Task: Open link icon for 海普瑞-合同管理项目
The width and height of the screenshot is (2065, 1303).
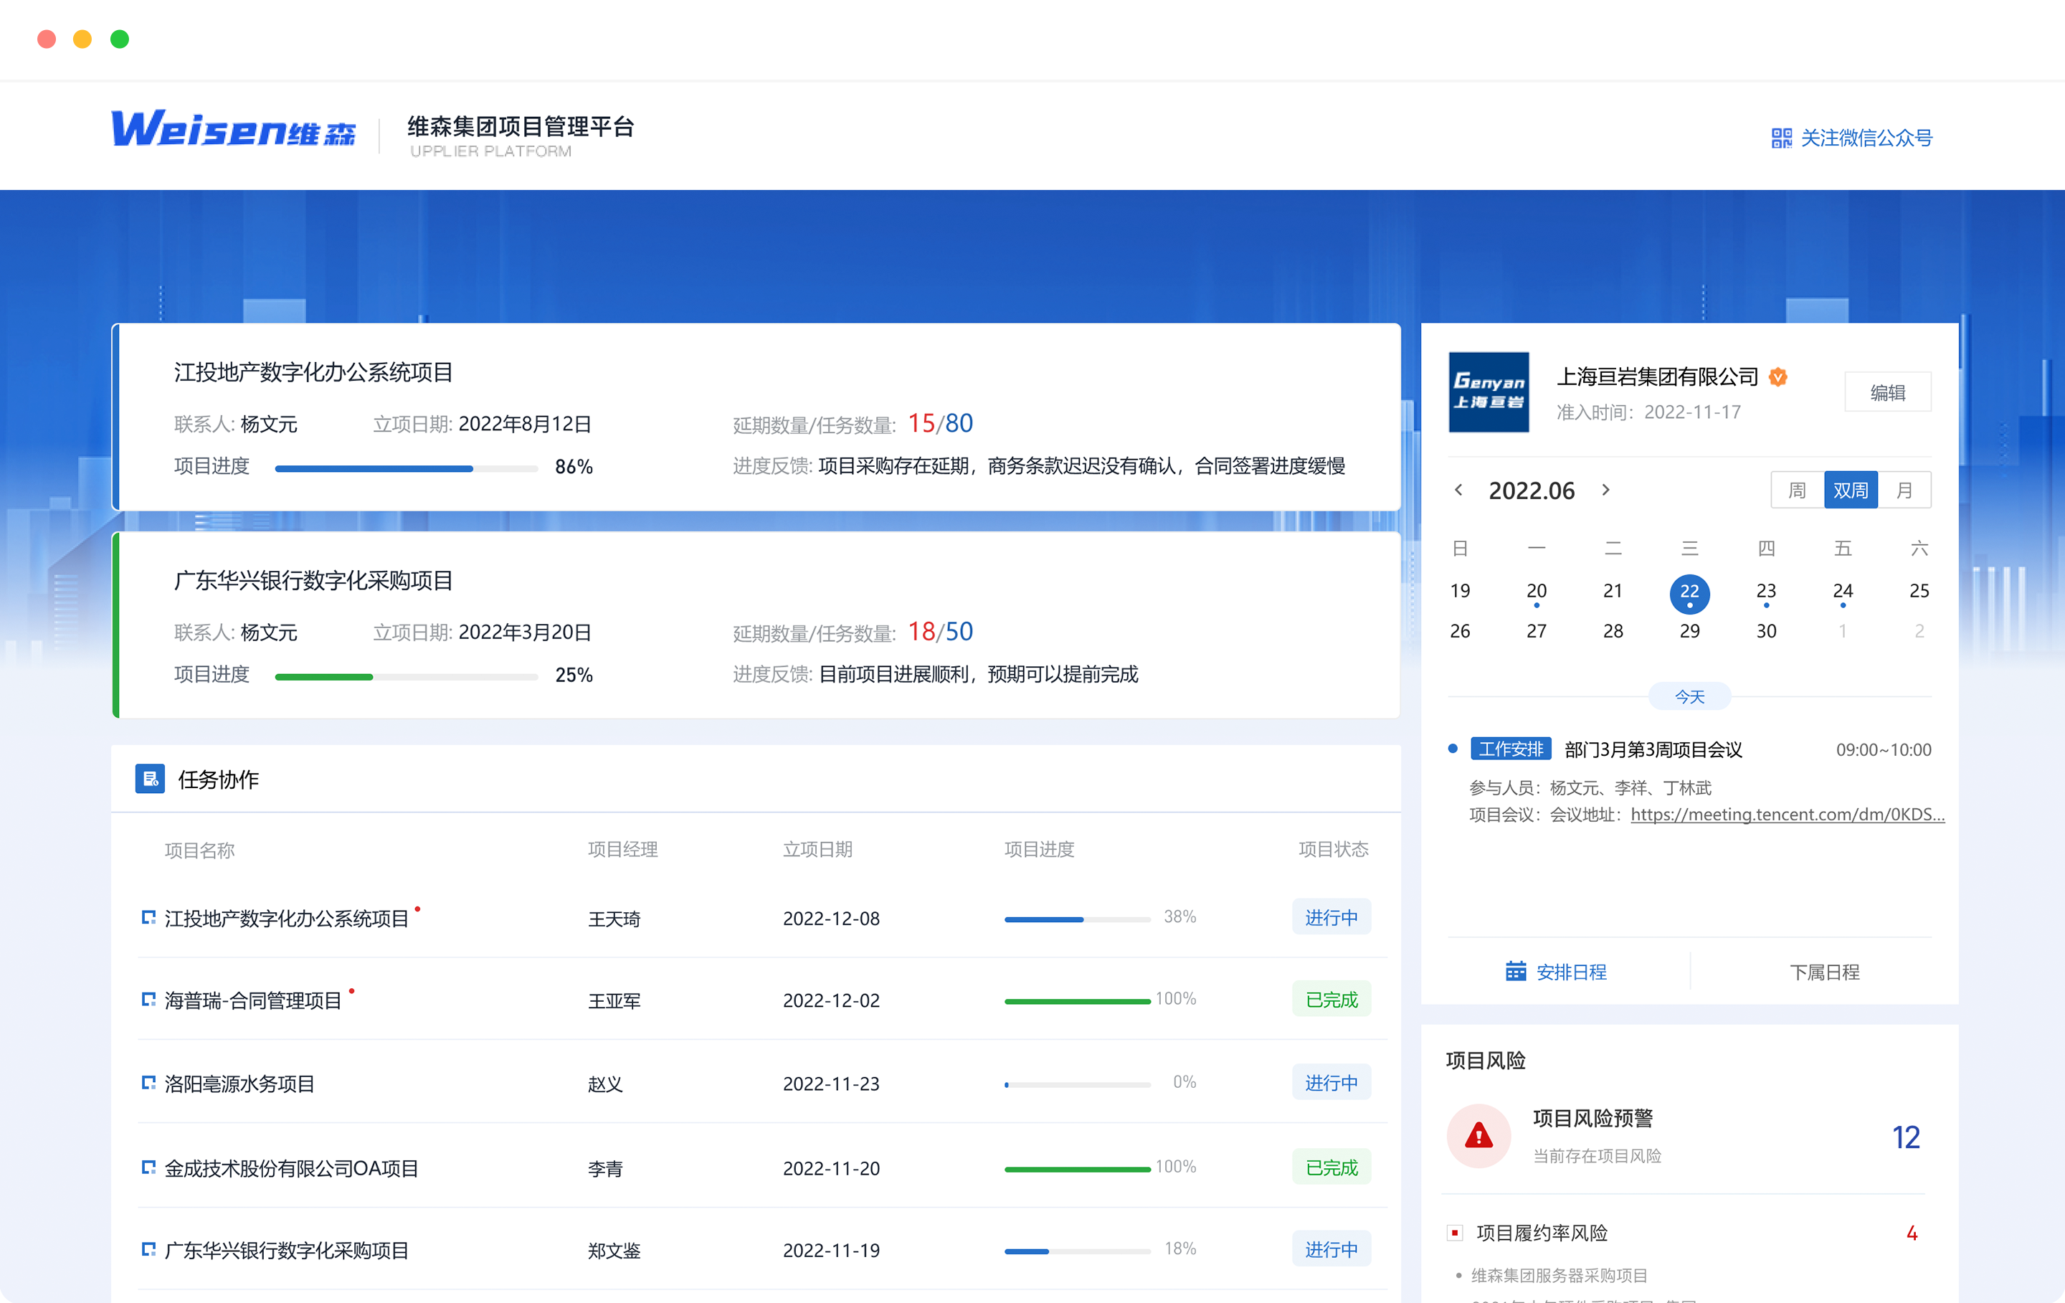Action: [148, 1000]
